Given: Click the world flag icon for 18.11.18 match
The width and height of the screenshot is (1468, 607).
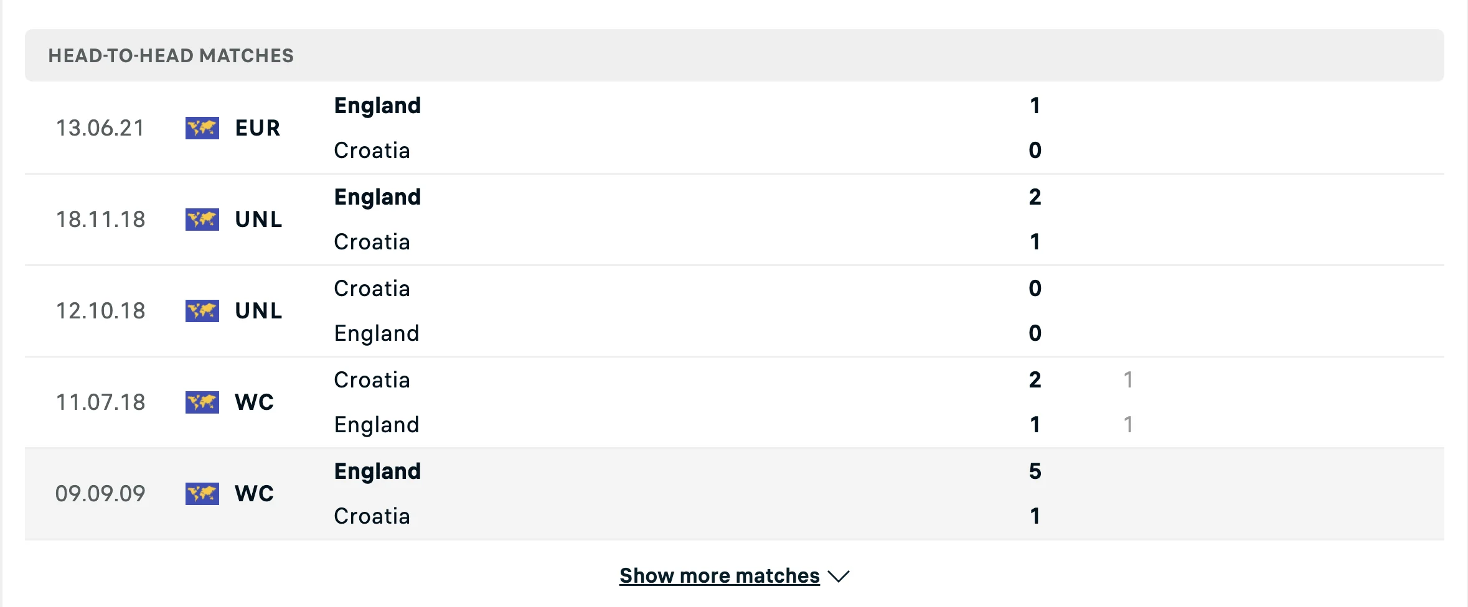Looking at the screenshot, I should [x=202, y=220].
